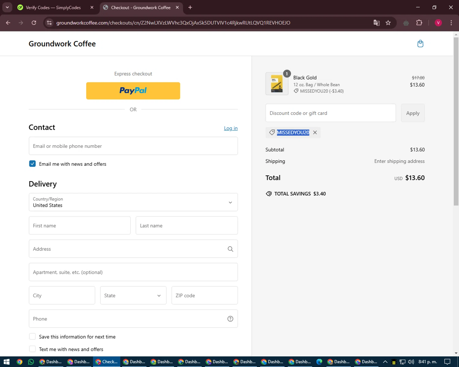
Task: Open the Windows Start menu
Action: coord(6,362)
